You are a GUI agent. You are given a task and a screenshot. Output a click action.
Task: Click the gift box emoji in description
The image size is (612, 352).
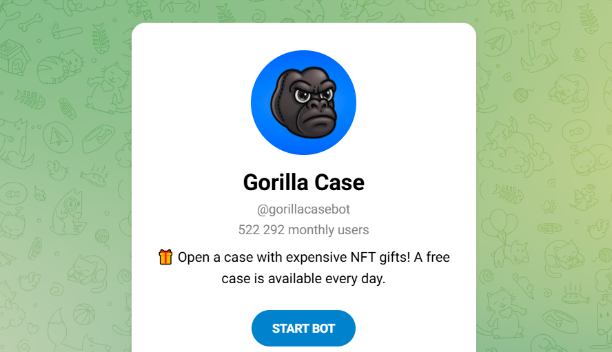pyautogui.click(x=165, y=257)
